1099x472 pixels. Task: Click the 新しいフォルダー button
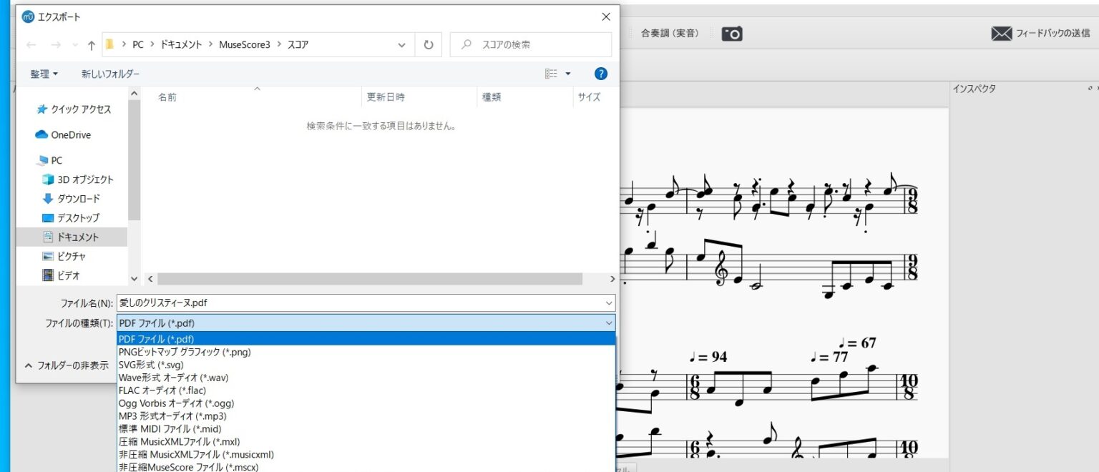[111, 73]
